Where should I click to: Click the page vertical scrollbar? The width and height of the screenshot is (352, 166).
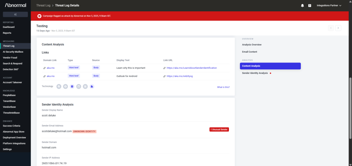click(x=350, y=108)
